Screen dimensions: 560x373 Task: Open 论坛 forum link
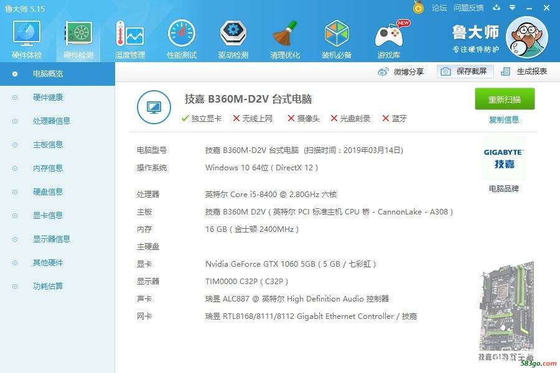pyautogui.click(x=439, y=8)
